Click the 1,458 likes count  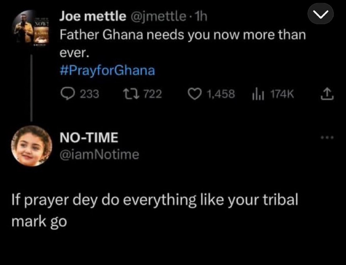pos(221,94)
